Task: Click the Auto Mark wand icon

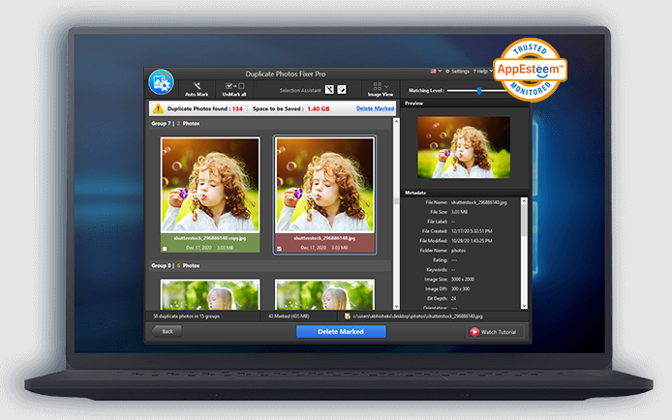Action: (197, 86)
